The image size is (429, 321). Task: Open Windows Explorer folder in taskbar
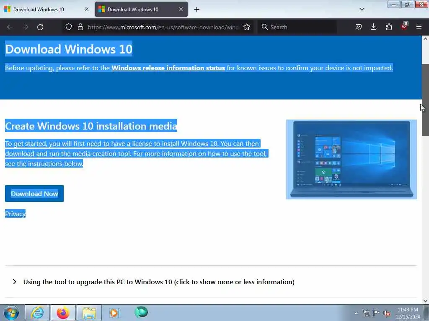tap(89, 313)
